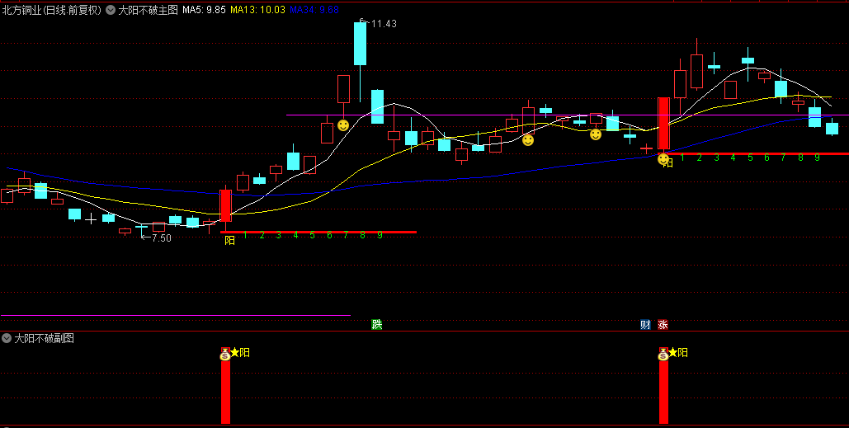
Task: Click the red cross doji before second big candle
Action: click(646, 148)
